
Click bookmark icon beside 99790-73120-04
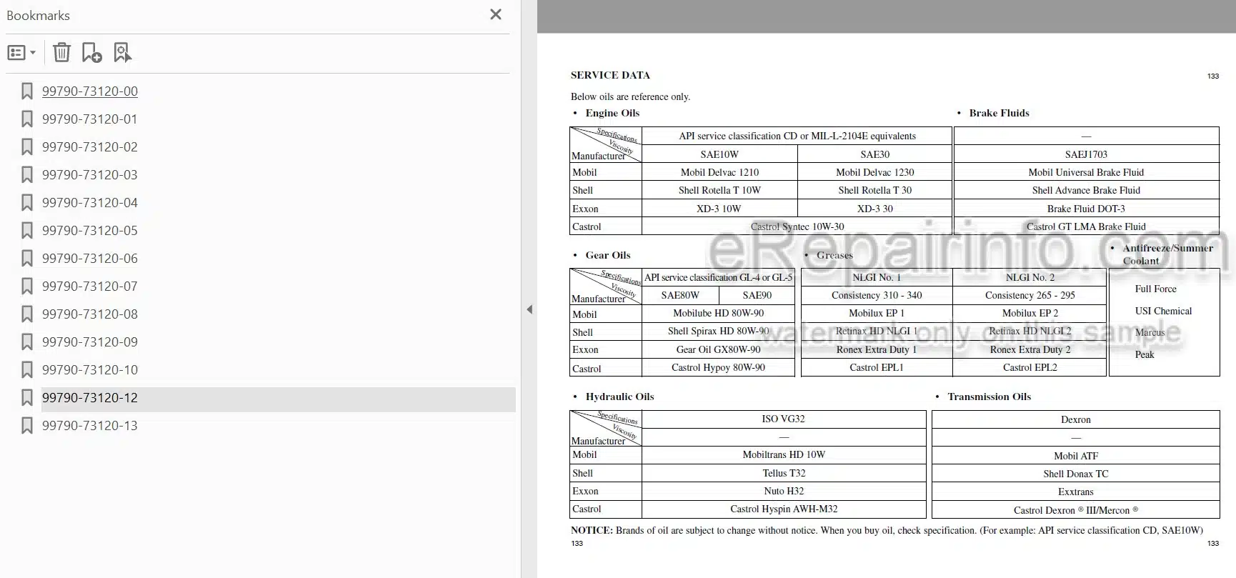(x=27, y=203)
